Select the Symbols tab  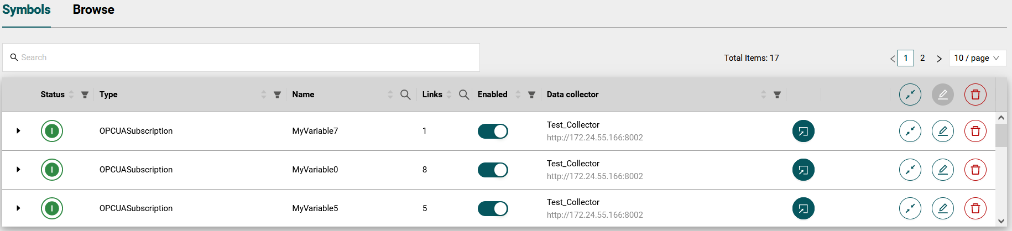tap(27, 10)
